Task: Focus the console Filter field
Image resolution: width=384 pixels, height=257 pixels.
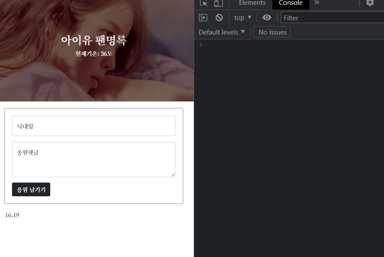Action: (332, 18)
